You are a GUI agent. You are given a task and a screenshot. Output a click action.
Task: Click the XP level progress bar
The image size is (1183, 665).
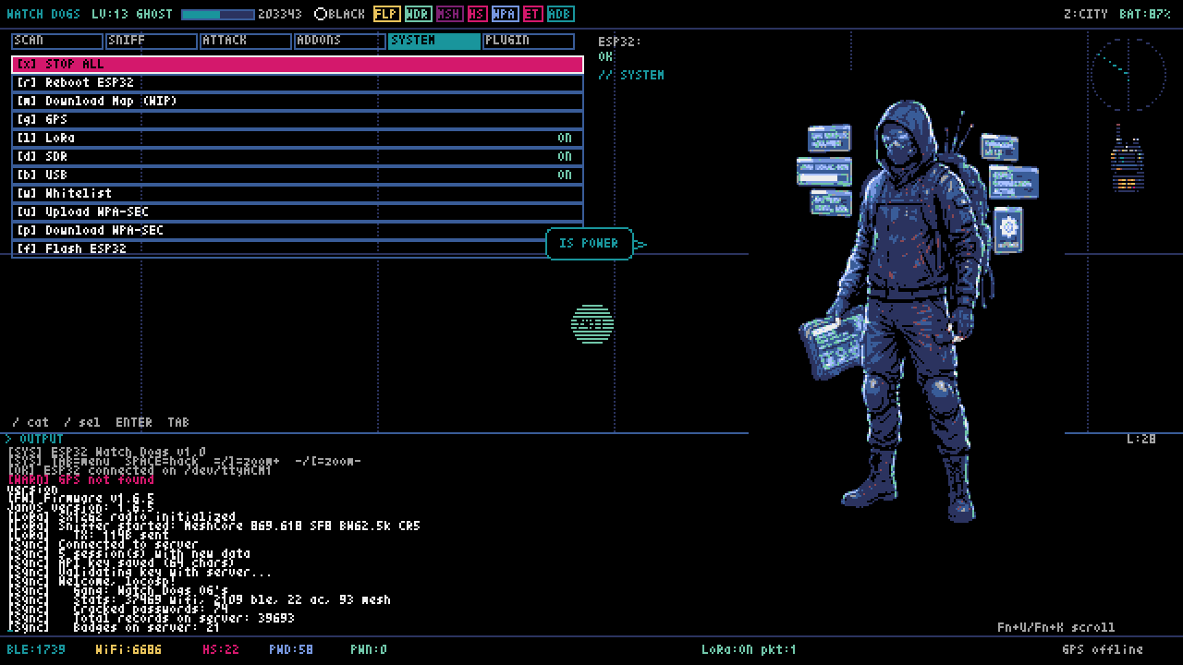click(x=217, y=14)
